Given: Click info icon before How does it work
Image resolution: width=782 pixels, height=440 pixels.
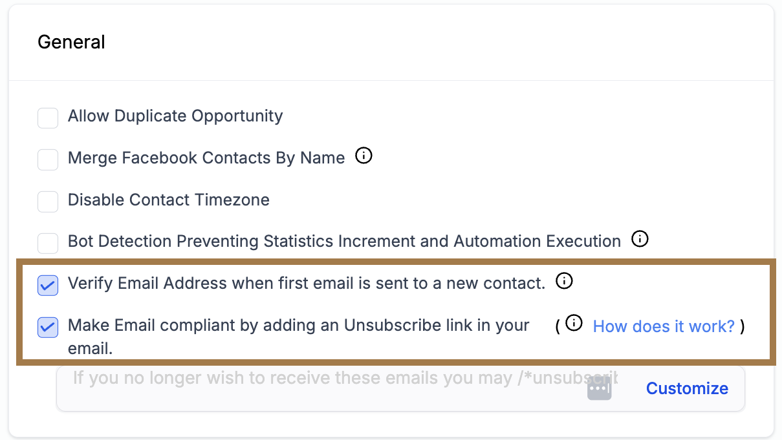Looking at the screenshot, I should tap(574, 324).
